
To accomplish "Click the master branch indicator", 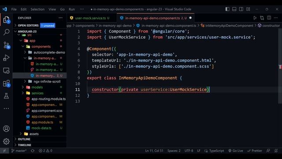I will point(19,151).
